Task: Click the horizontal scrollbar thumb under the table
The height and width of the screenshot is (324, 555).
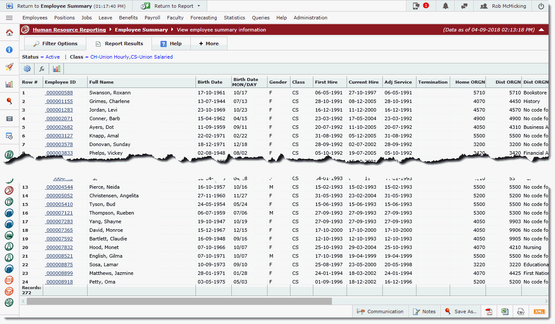Action: point(179,301)
